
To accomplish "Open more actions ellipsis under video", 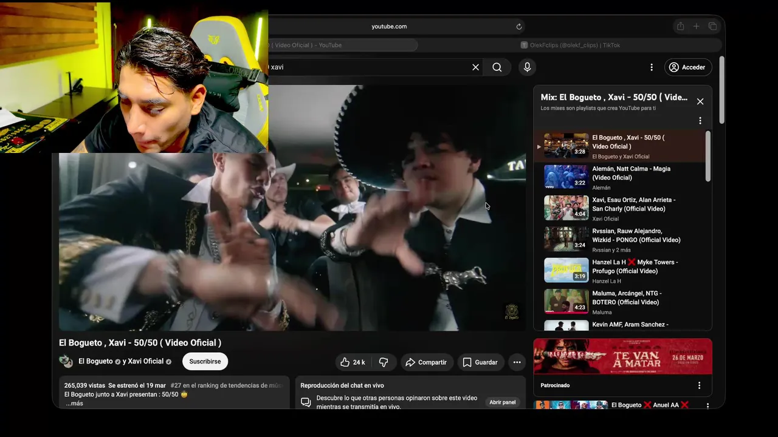I will point(517,362).
